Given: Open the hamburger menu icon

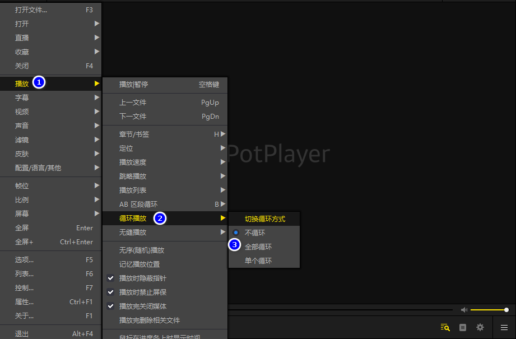Looking at the screenshot, I should tap(504, 328).
